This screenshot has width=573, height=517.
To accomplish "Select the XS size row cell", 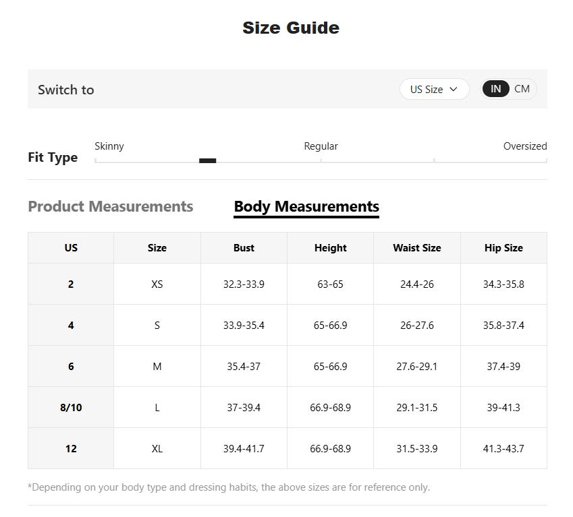I will click(x=157, y=284).
